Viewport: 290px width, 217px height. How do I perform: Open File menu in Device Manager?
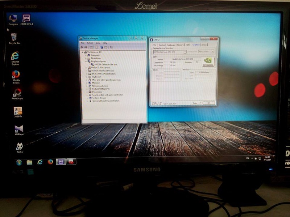tap(83, 43)
